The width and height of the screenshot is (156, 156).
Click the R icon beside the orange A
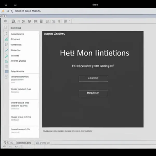click(x=8, y=11)
